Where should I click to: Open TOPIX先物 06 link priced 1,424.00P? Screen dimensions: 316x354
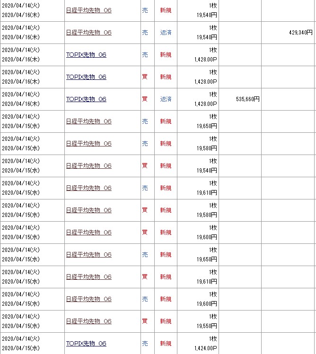point(86,344)
